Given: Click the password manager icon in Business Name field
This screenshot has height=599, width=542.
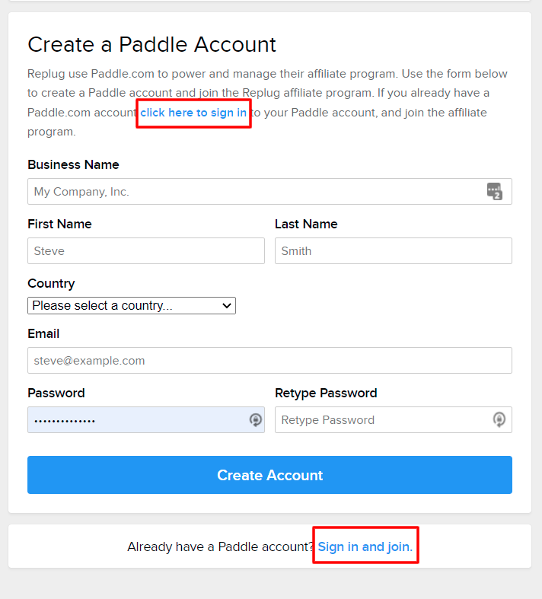Looking at the screenshot, I should pos(495,191).
